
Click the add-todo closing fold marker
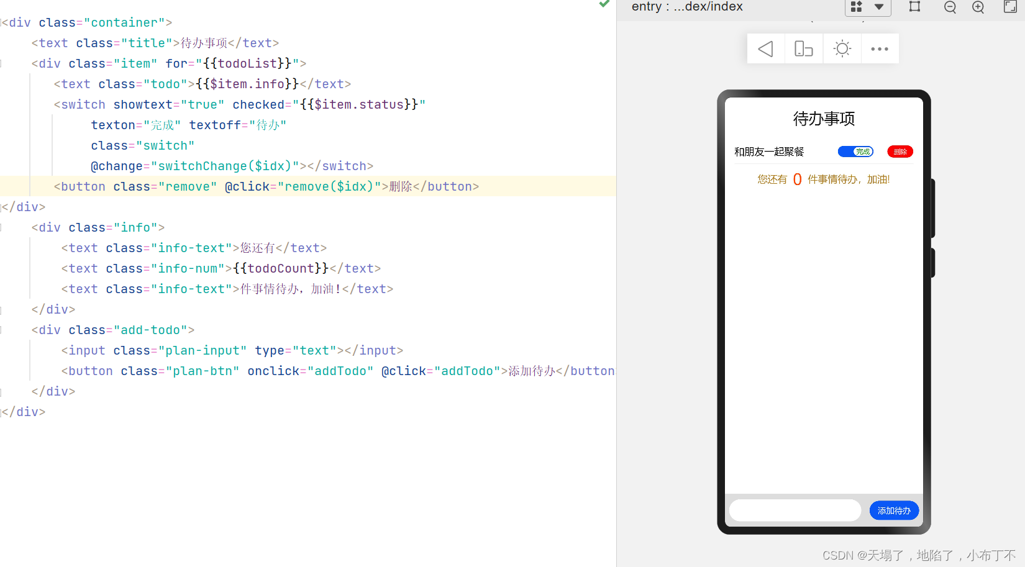pos(2,392)
